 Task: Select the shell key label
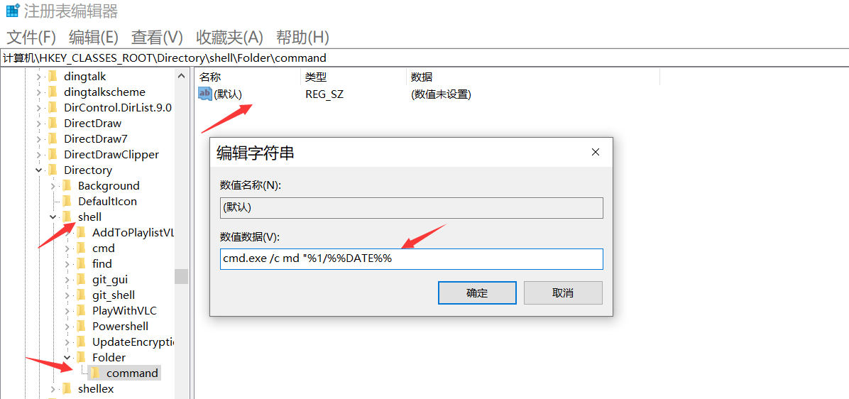90,217
